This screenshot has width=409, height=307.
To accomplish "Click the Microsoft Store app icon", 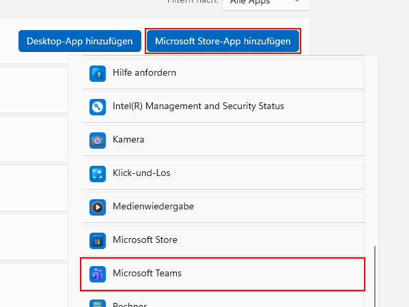I will point(98,241).
